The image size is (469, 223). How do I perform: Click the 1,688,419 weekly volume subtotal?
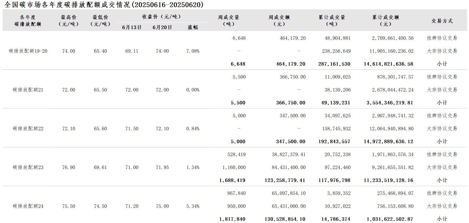[x=232, y=180]
